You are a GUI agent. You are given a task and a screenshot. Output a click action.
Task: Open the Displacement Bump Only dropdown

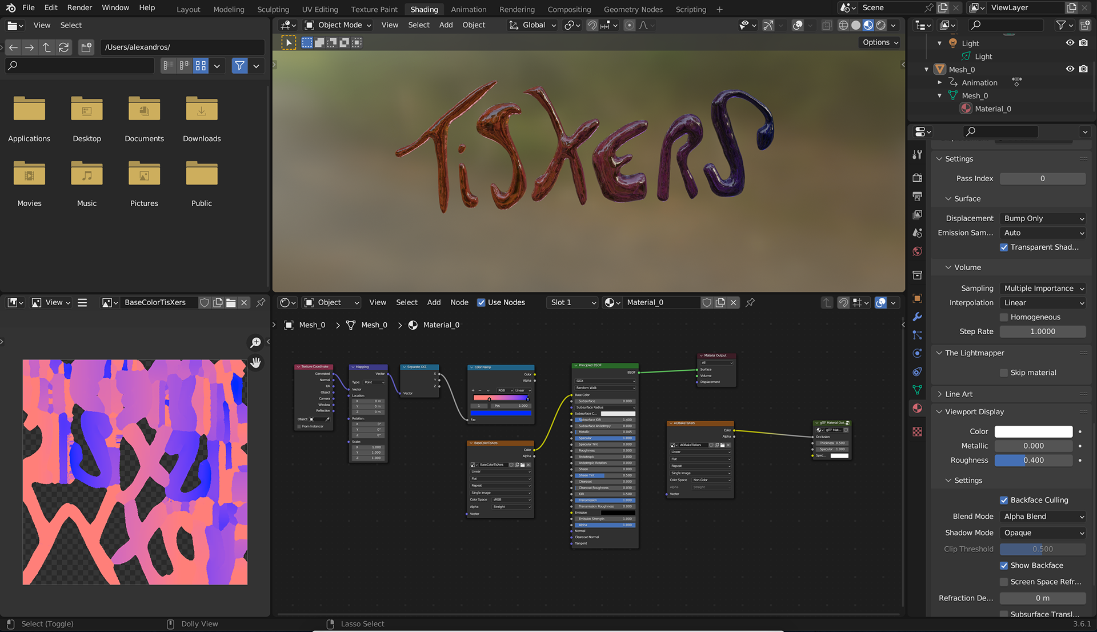1043,218
